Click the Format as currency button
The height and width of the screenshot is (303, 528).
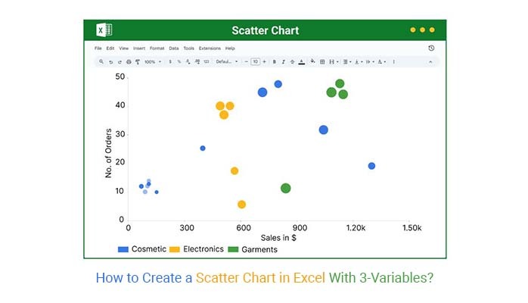tap(170, 61)
